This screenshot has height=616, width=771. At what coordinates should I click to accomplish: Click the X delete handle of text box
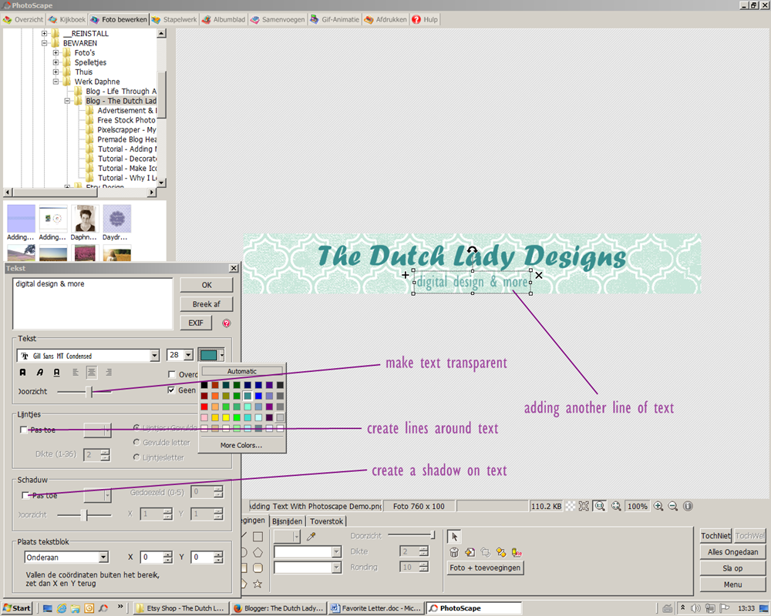click(x=539, y=275)
